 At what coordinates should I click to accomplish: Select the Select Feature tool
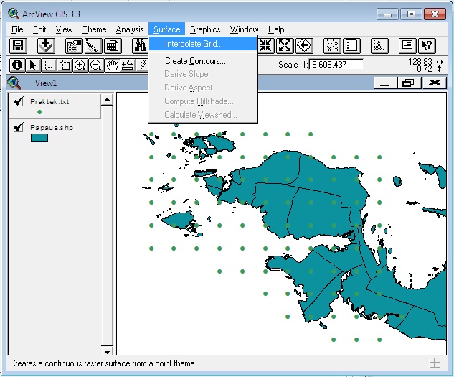coord(65,65)
